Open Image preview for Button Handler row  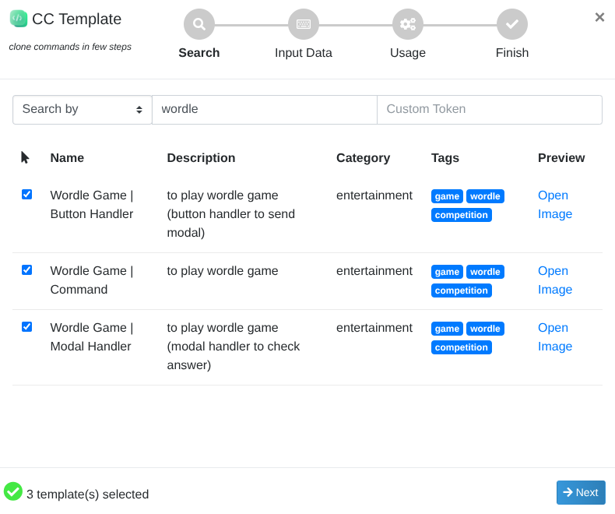tap(555, 204)
